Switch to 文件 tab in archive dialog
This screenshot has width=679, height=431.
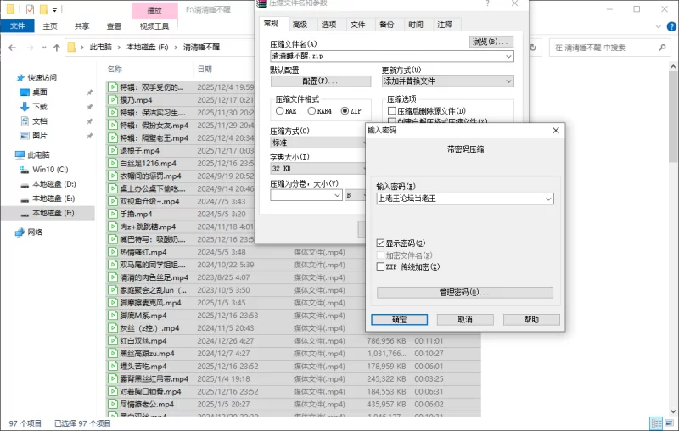click(x=357, y=25)
